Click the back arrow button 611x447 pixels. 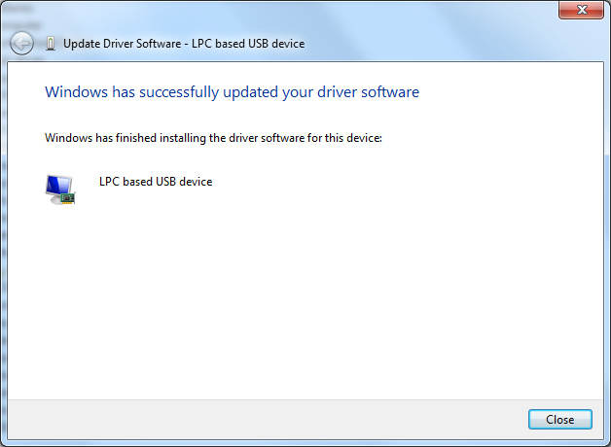21,43
